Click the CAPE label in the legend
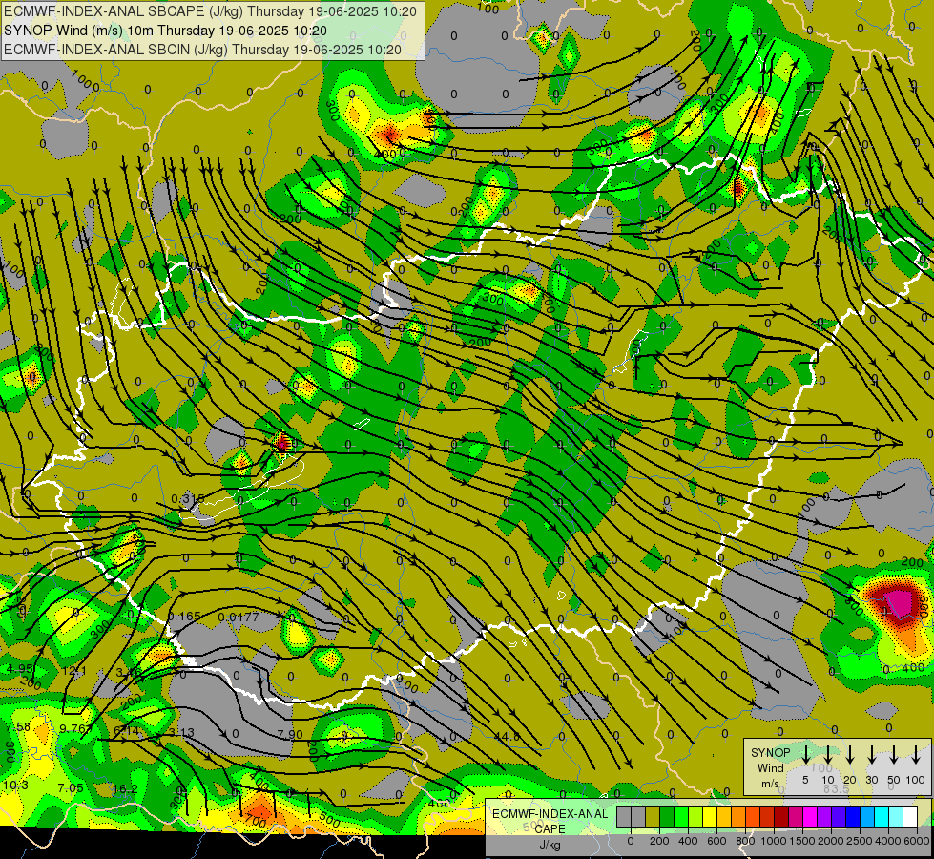The width and height of the screenshot is (934, 859). click(550, 829)
